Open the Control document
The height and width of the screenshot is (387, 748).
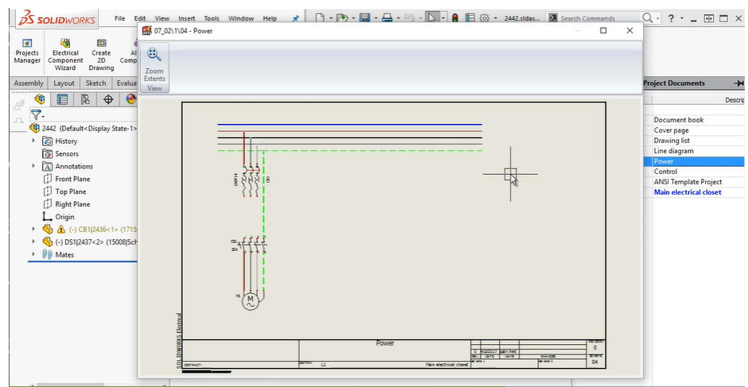tap(665, 172)
